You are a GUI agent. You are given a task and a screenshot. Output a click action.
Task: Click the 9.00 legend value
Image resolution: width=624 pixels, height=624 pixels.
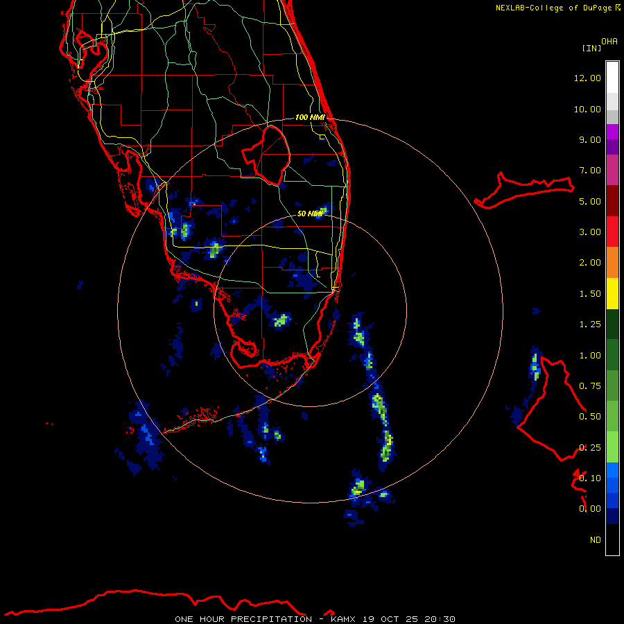pos(590,139)
